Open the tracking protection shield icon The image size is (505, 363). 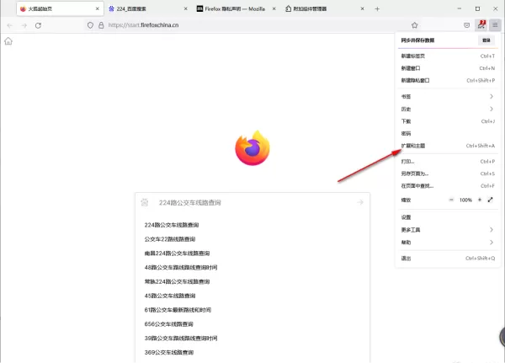(91, 25)
